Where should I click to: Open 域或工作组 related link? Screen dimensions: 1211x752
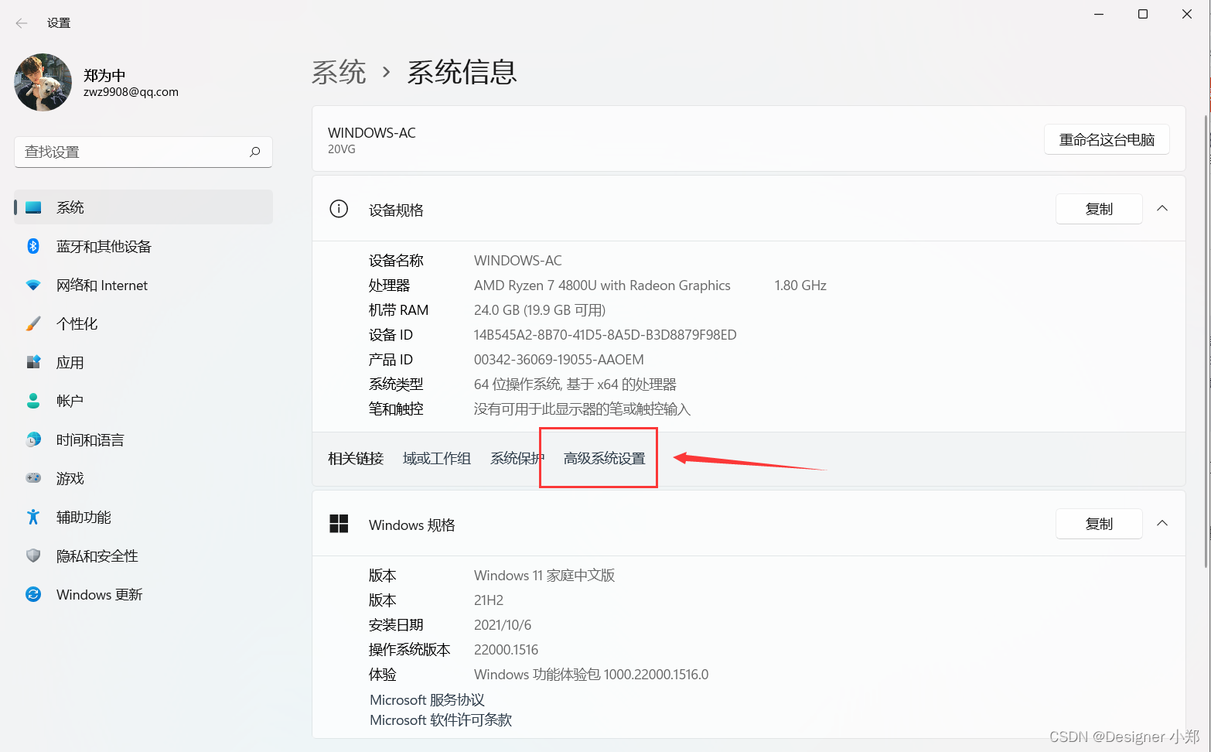click(x=437, y=459)
